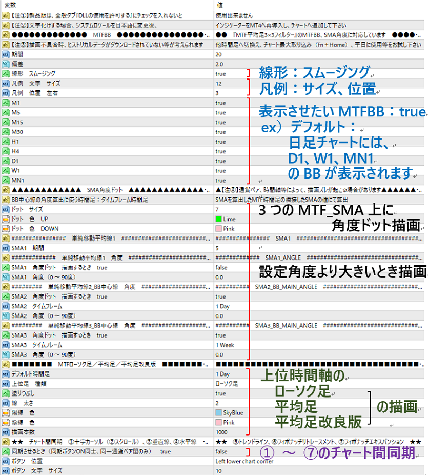Image resolution: width=428 pixels, height=475 pixels.
Task: Select the 単純移動平均線1 角度 separator row
Action: pos(213,258)
